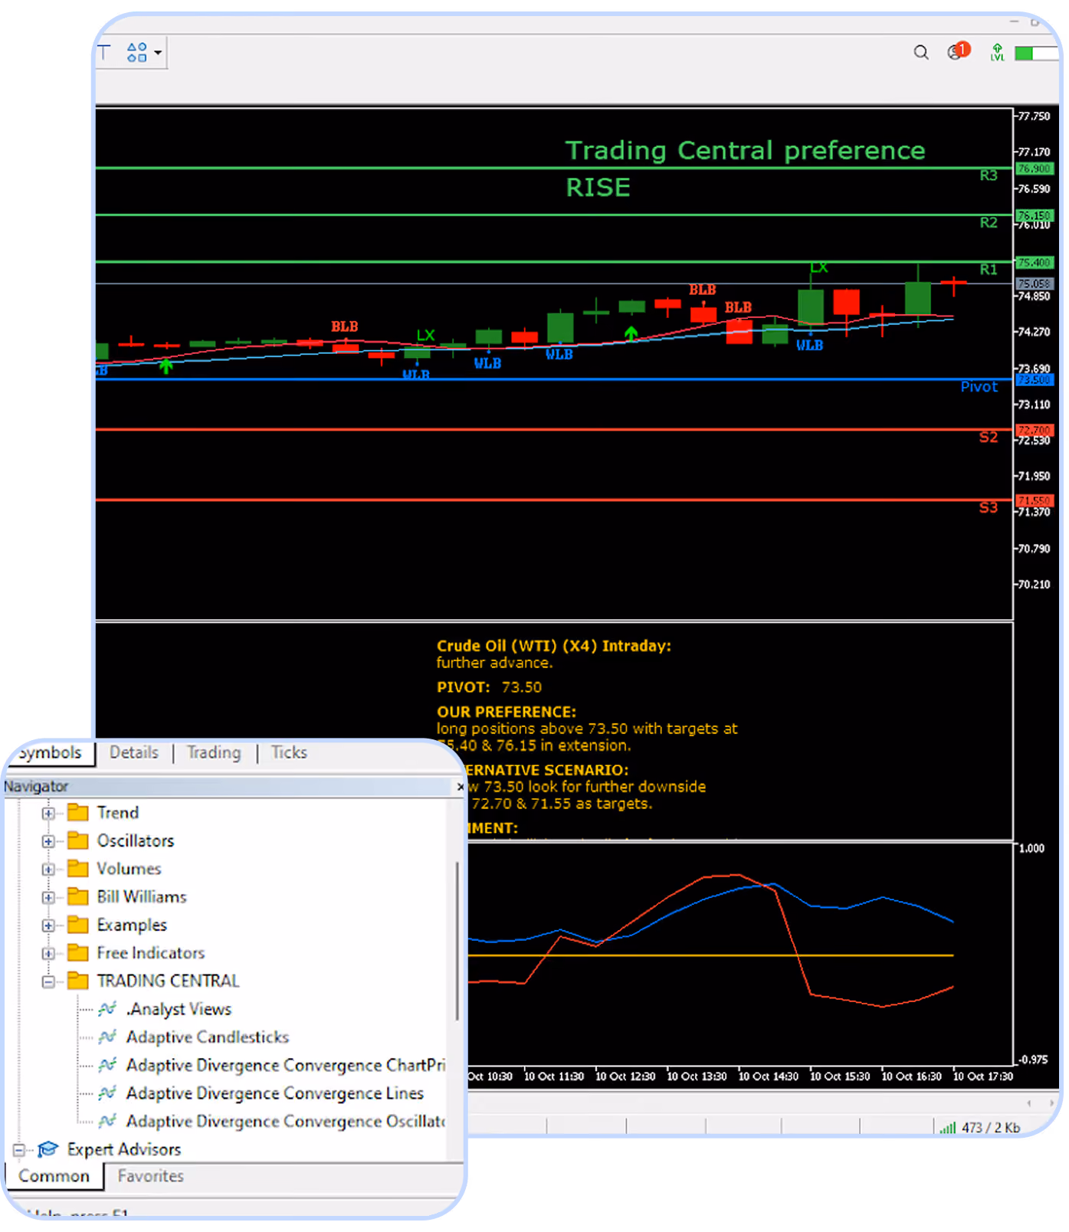1069x1232 pixels.
Task: Click the 76.900 green price tag on axis
Action: pyautogui.click(x=1035, y=168)
